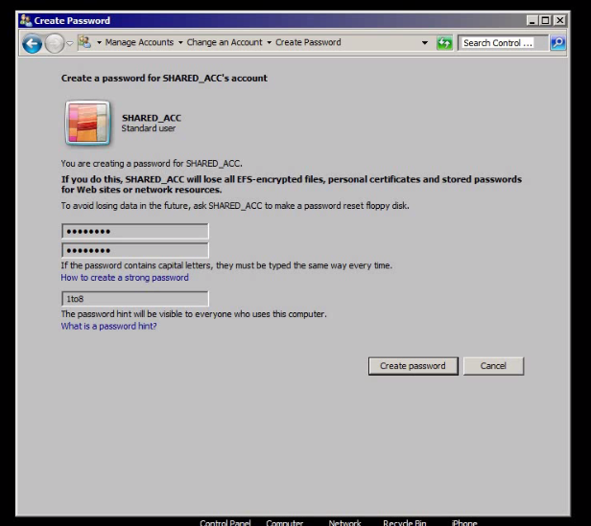The width and height of the screenshot is (591, 526).
Task: Open How to create a strong password
Action: tap(125, 278)
